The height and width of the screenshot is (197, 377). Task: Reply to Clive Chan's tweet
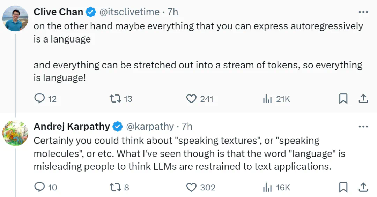(39, 99)
